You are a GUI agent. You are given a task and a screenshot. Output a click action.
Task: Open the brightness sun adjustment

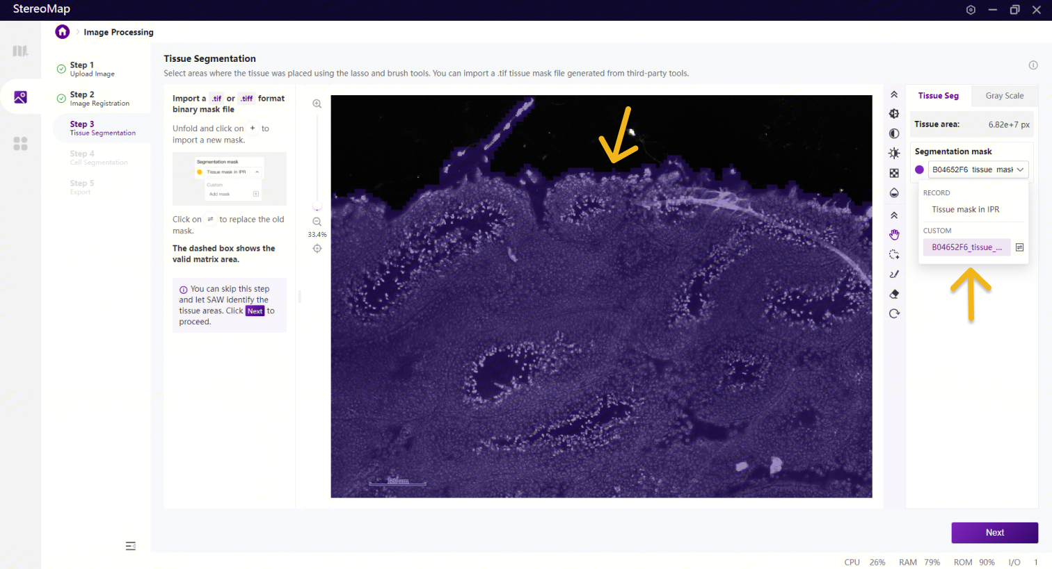coord(894,154)
